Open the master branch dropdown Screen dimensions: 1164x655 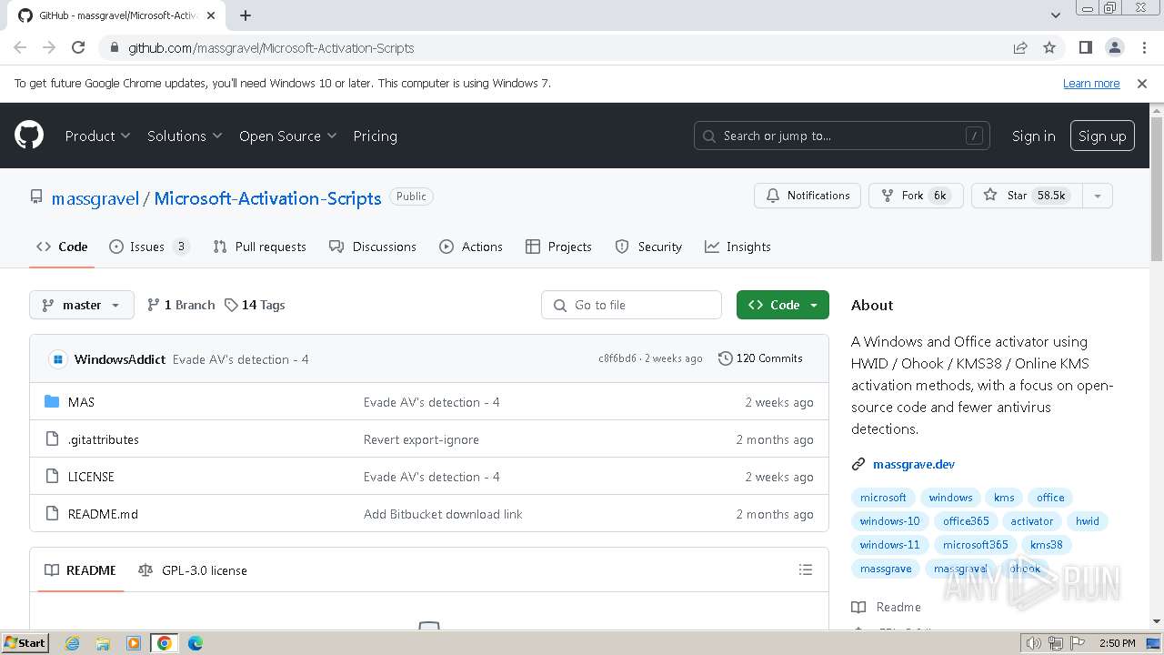(82, 305)
